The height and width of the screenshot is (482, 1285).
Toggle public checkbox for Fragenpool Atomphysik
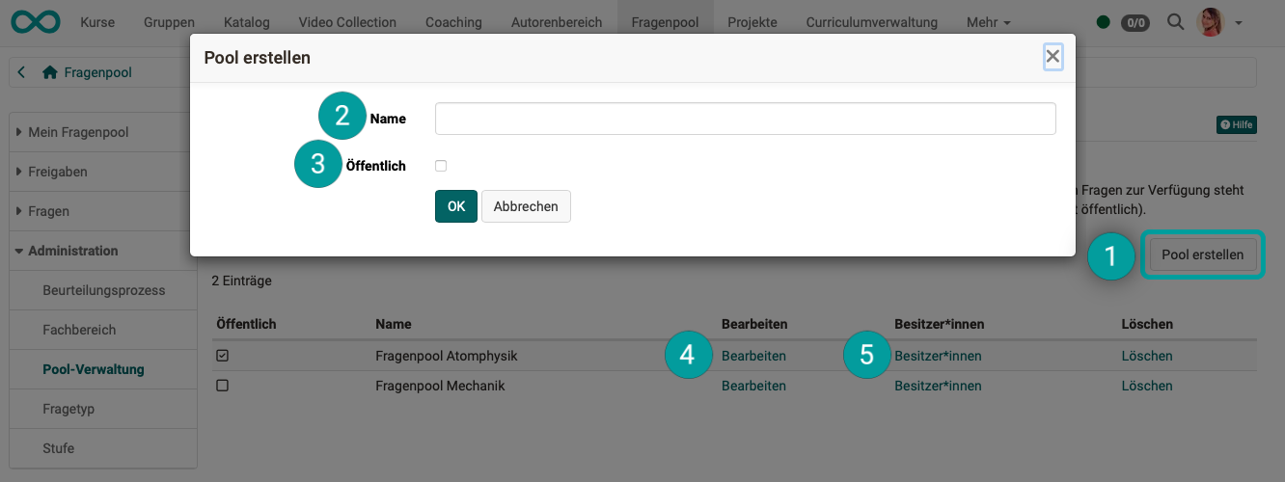(223, 356)
